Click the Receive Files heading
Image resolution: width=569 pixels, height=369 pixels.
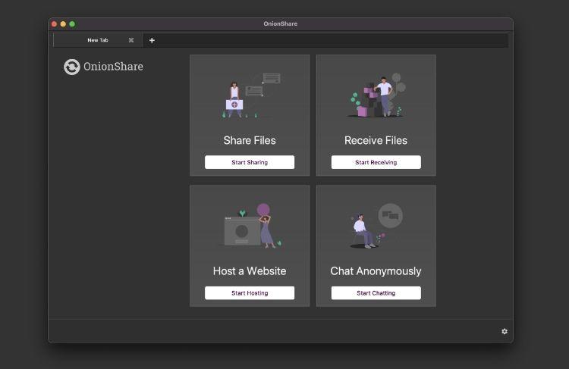pyautogui.click(x=376, y=140)
